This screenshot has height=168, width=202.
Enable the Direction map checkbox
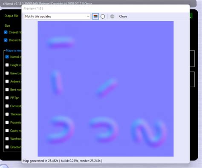[7, 147]
